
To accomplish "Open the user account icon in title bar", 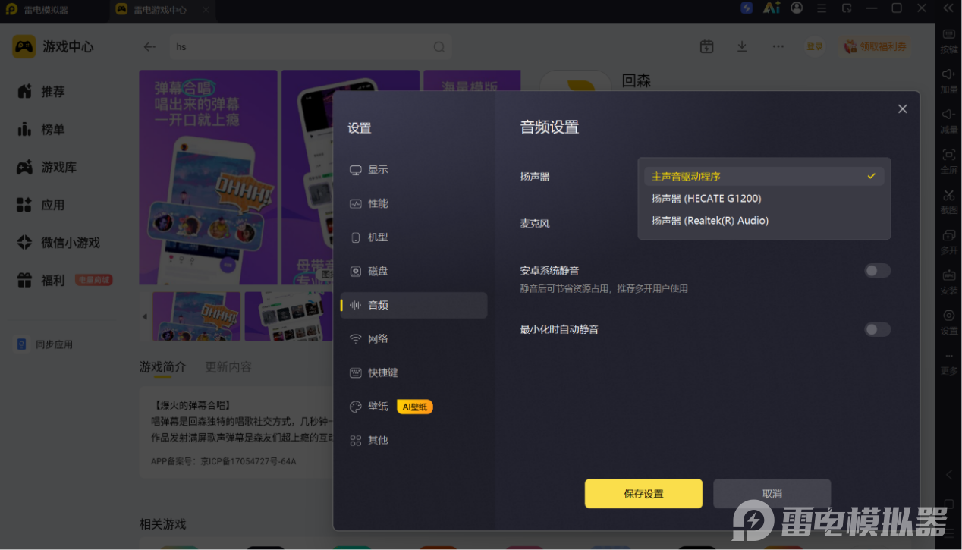I will (797, 8).
